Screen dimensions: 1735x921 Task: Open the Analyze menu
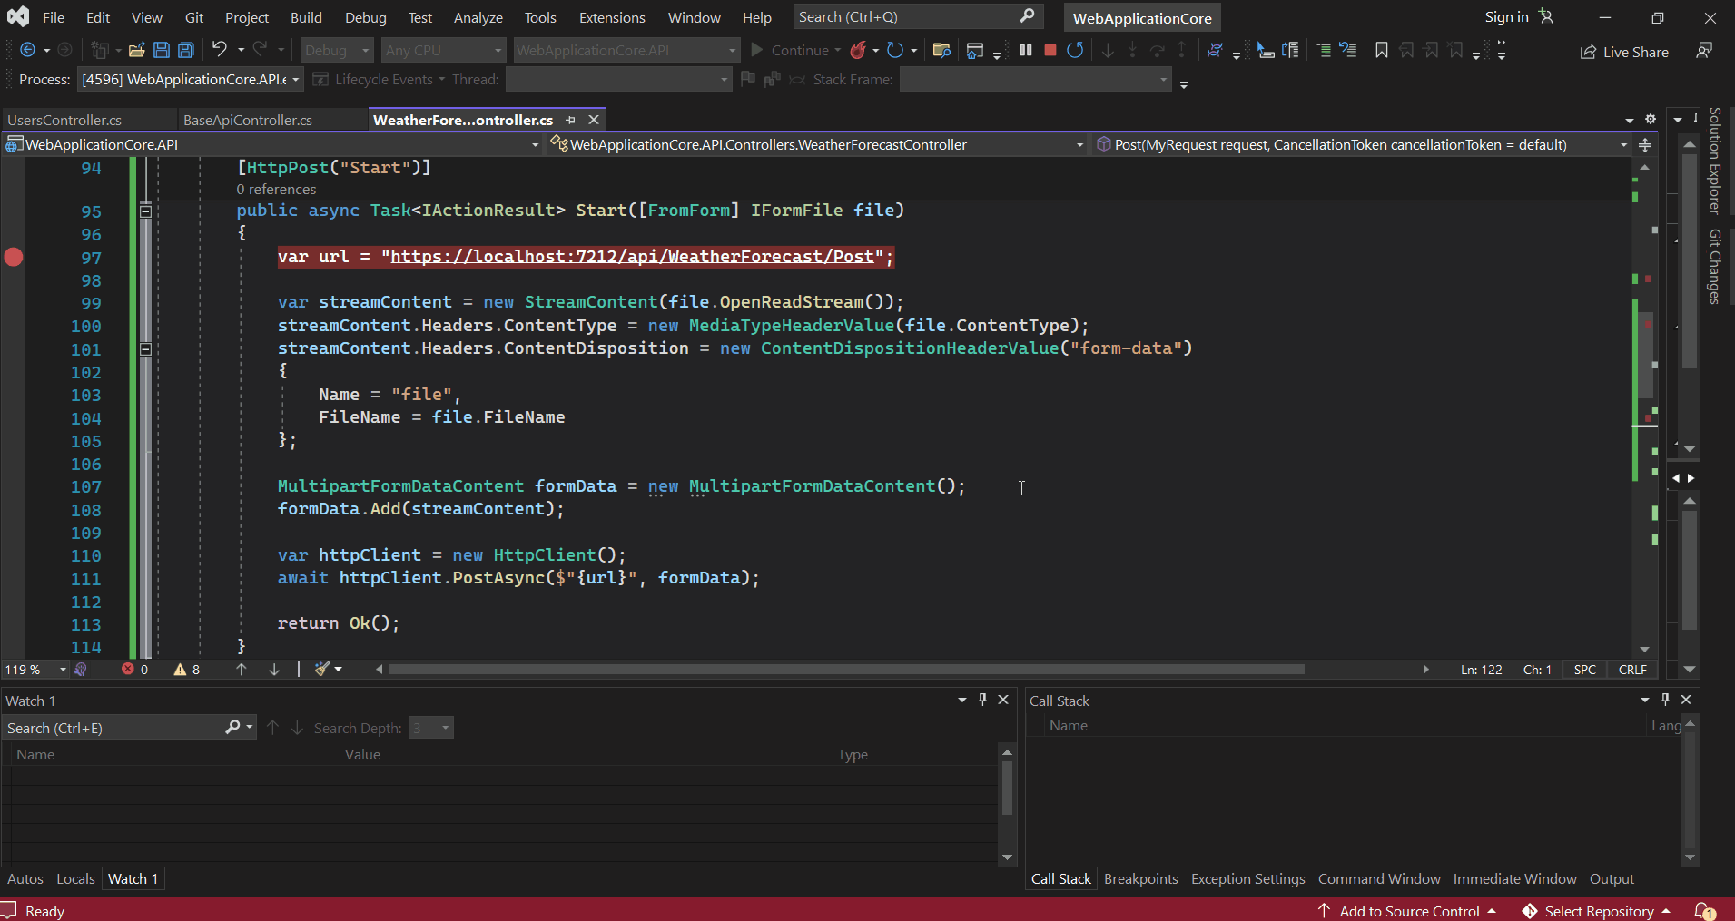[478, 16]
